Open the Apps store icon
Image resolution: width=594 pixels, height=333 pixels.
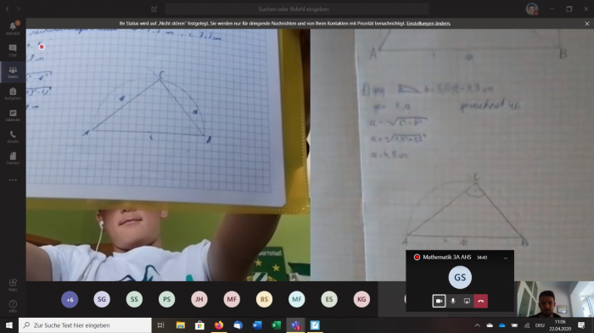13,285
